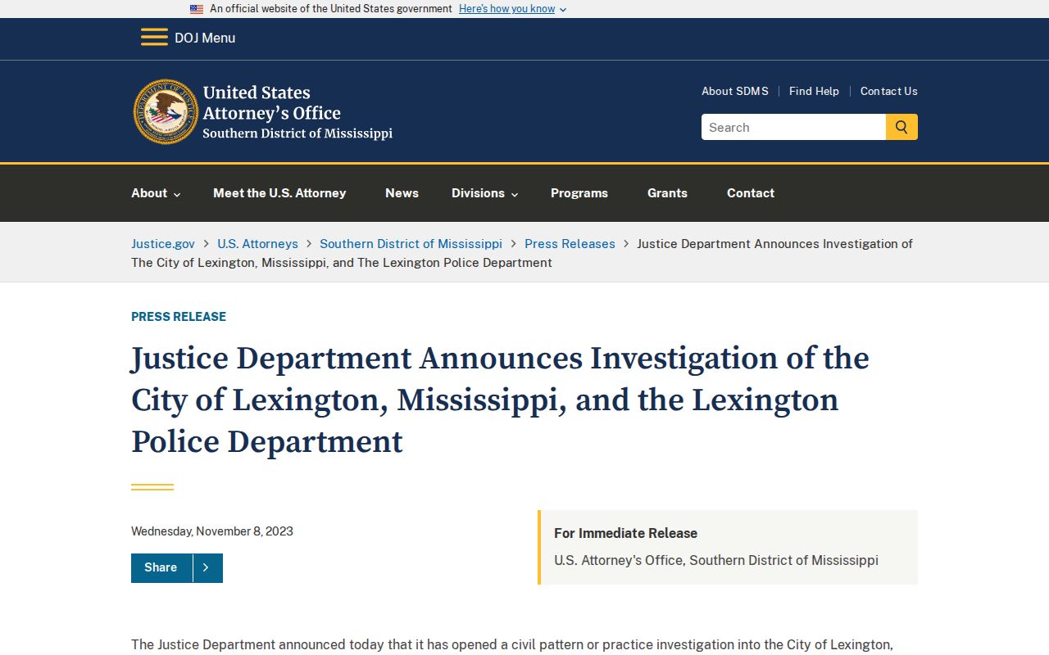The image size is (1049, 655).
Task: Click the press release headline
Action: click(500, 400)
